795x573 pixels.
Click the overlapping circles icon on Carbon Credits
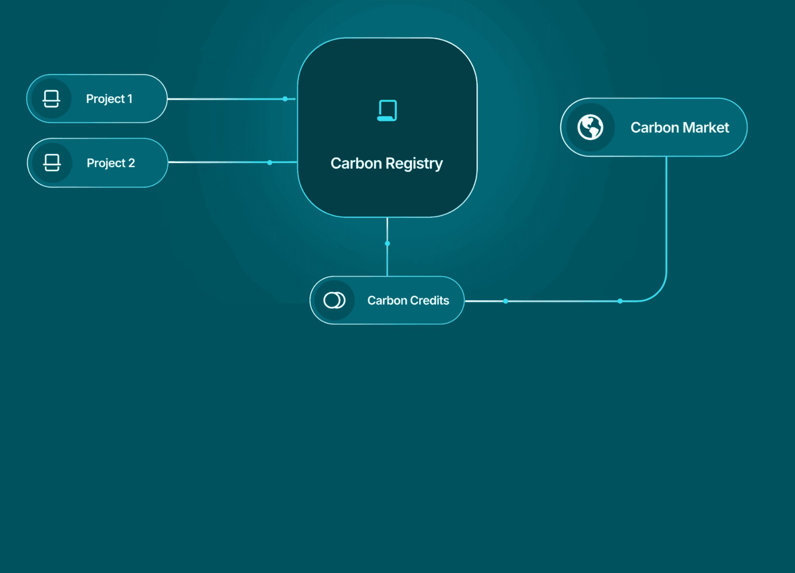(x=334, y=300)
